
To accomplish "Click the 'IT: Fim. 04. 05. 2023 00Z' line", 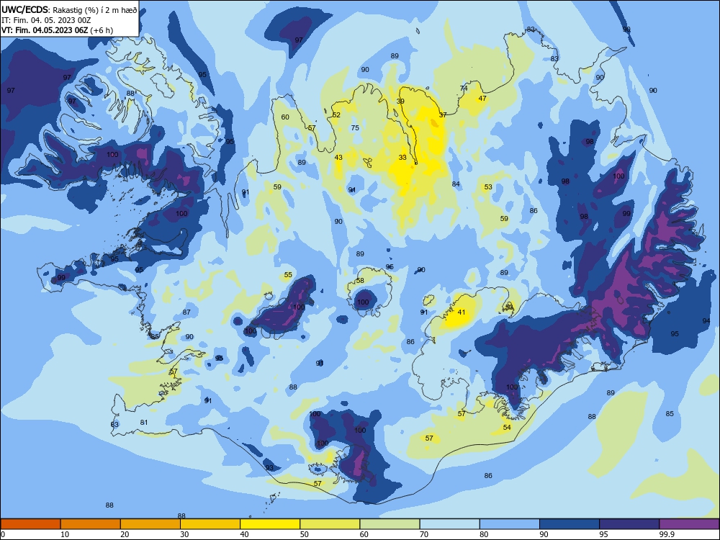I will (x=46, y=20).
